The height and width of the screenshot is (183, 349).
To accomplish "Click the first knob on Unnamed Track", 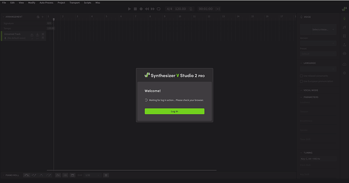I will point(32,35).
